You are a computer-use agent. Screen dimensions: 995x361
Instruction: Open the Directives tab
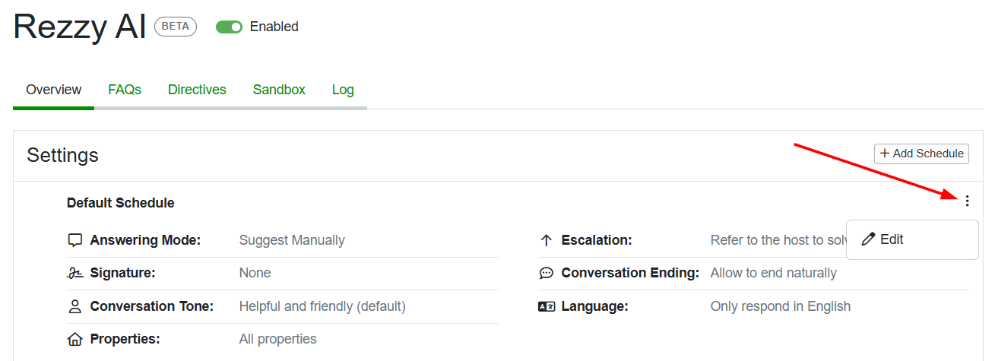(197, 90)
